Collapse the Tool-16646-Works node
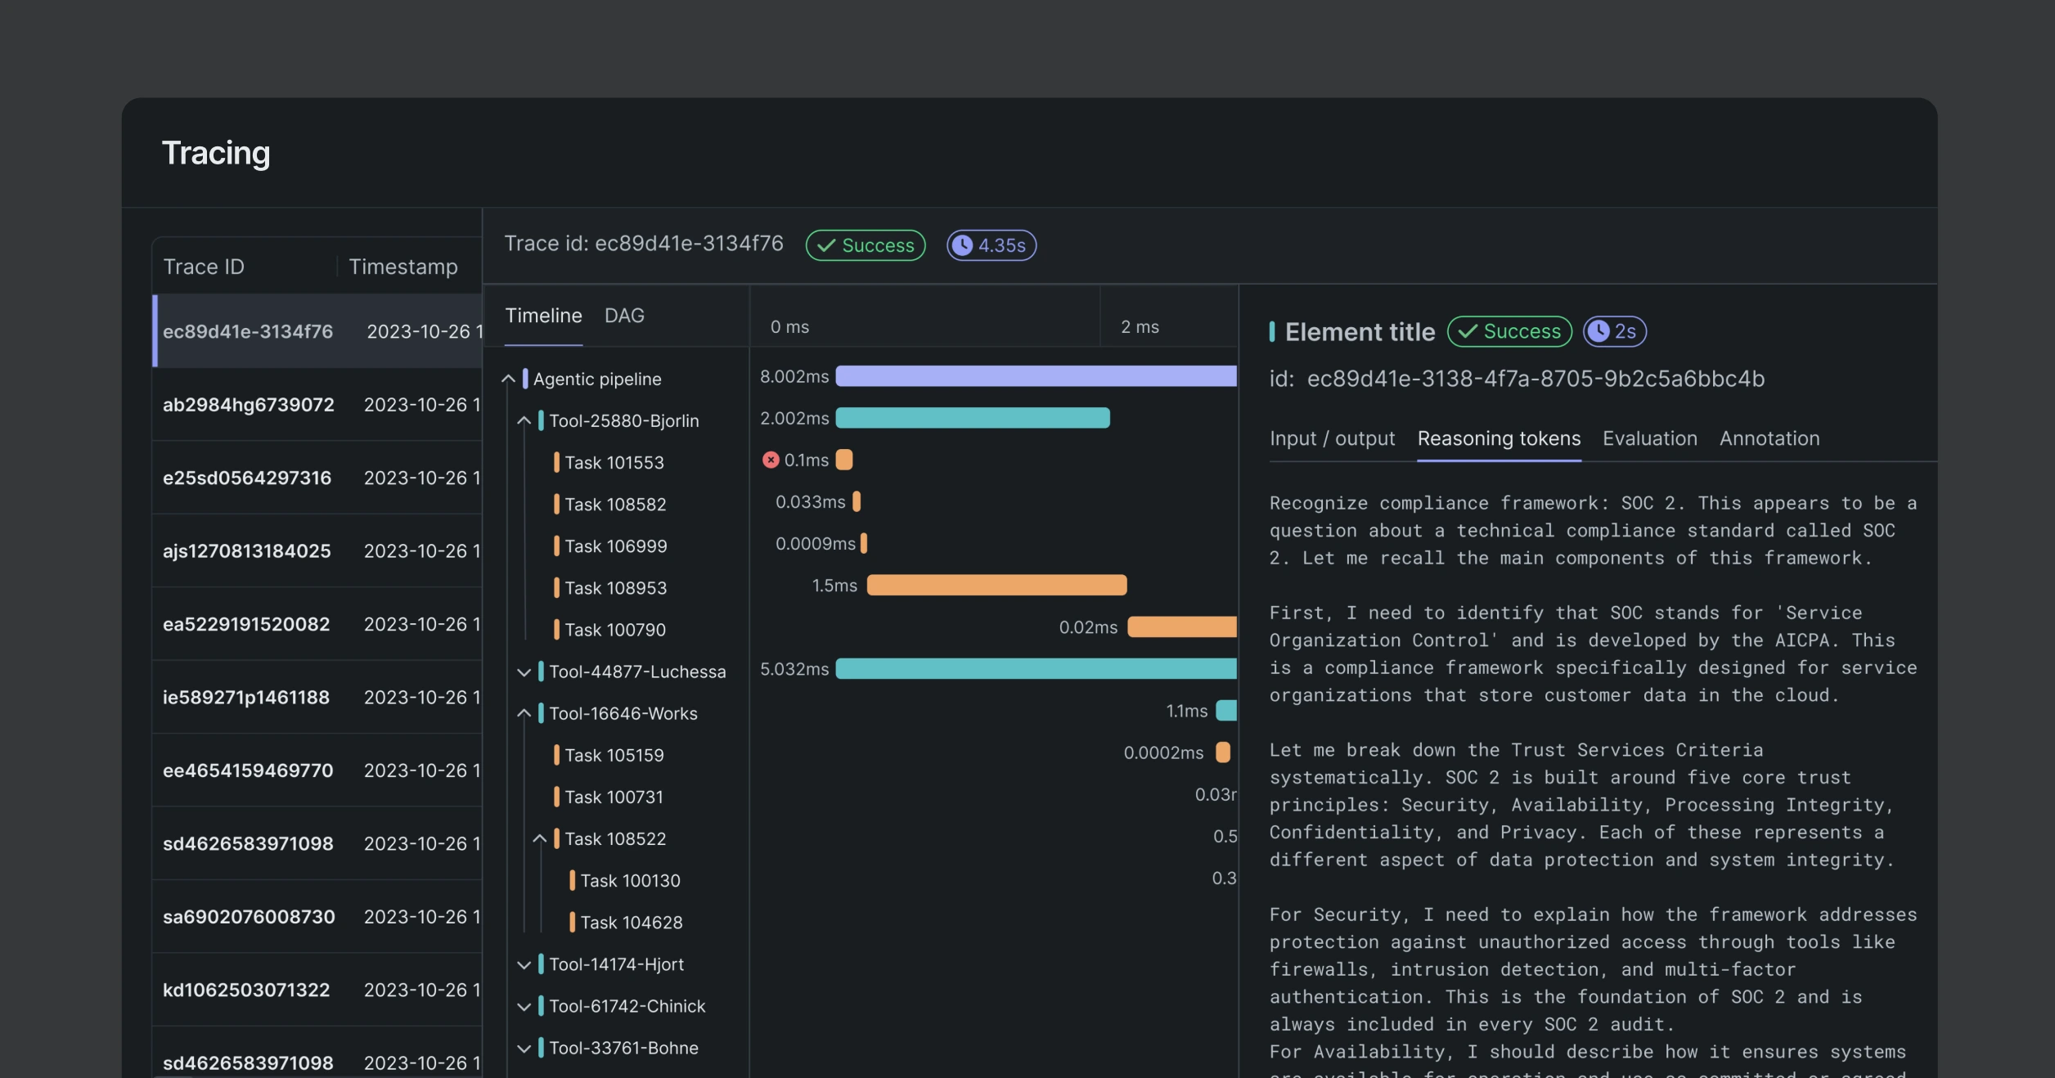The width and height of the screenshot is (2055, 1078). tap(524, 714)
